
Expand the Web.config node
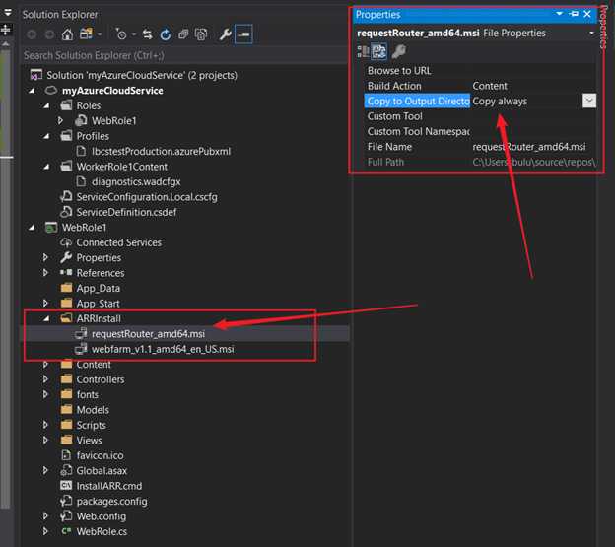pyautogui.click(x=45, y=516)
